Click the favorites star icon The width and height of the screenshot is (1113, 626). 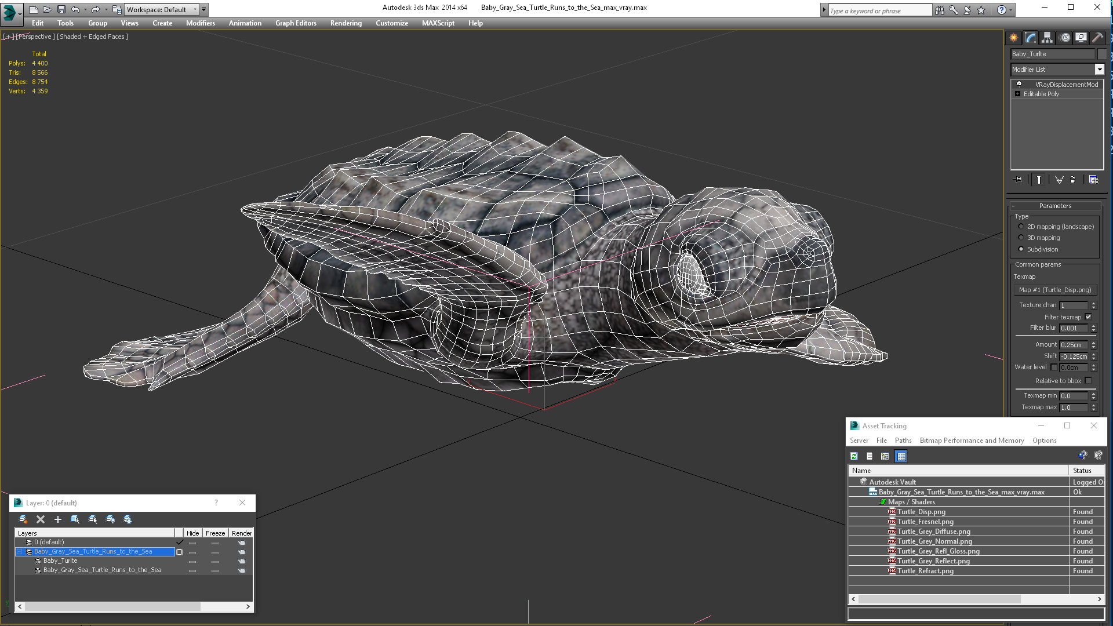(981, 10)
